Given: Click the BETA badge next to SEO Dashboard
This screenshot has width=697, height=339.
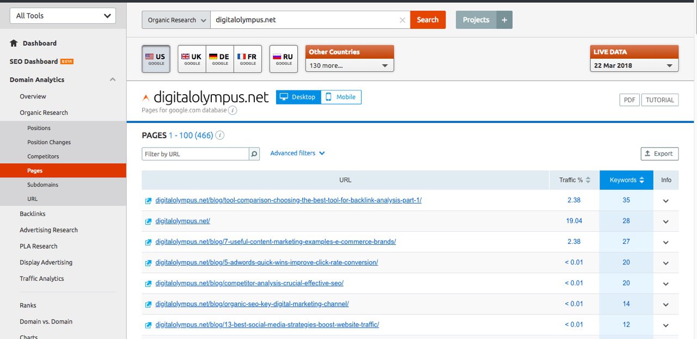Looking at the screenshot, I should click(67, 61).
